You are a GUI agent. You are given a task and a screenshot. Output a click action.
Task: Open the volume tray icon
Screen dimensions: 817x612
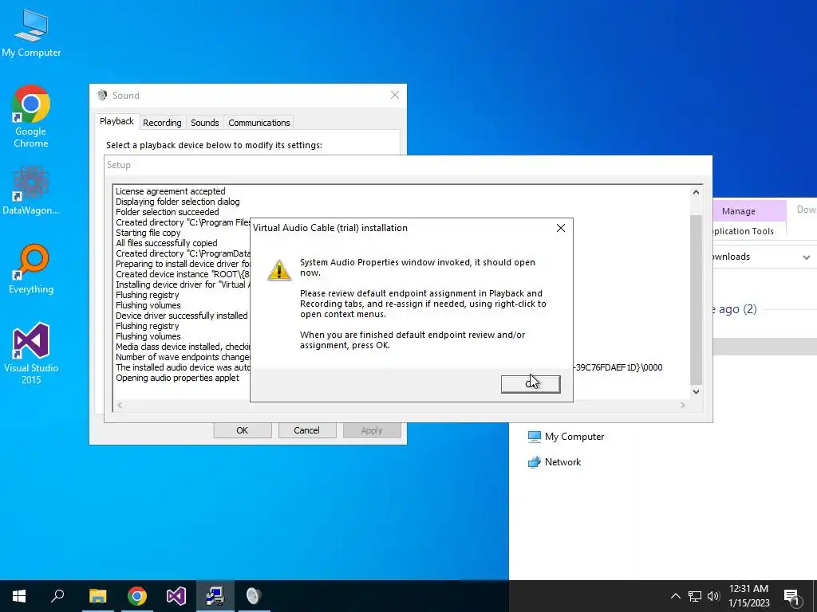[x=713, y=596]
